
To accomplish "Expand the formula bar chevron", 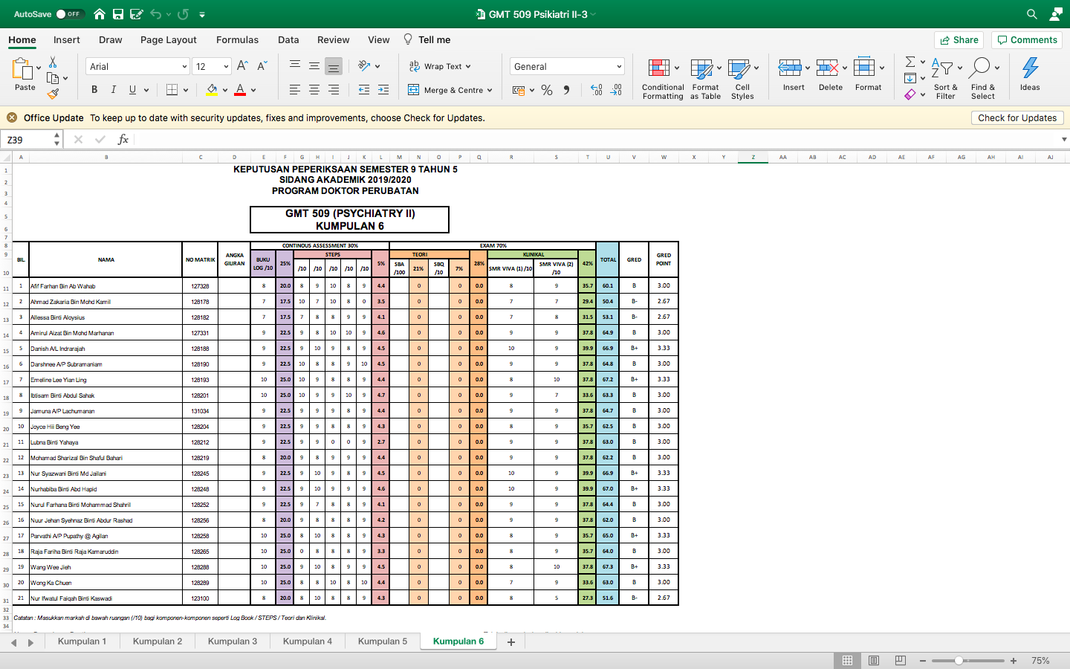I will (x=1064, y=139).
